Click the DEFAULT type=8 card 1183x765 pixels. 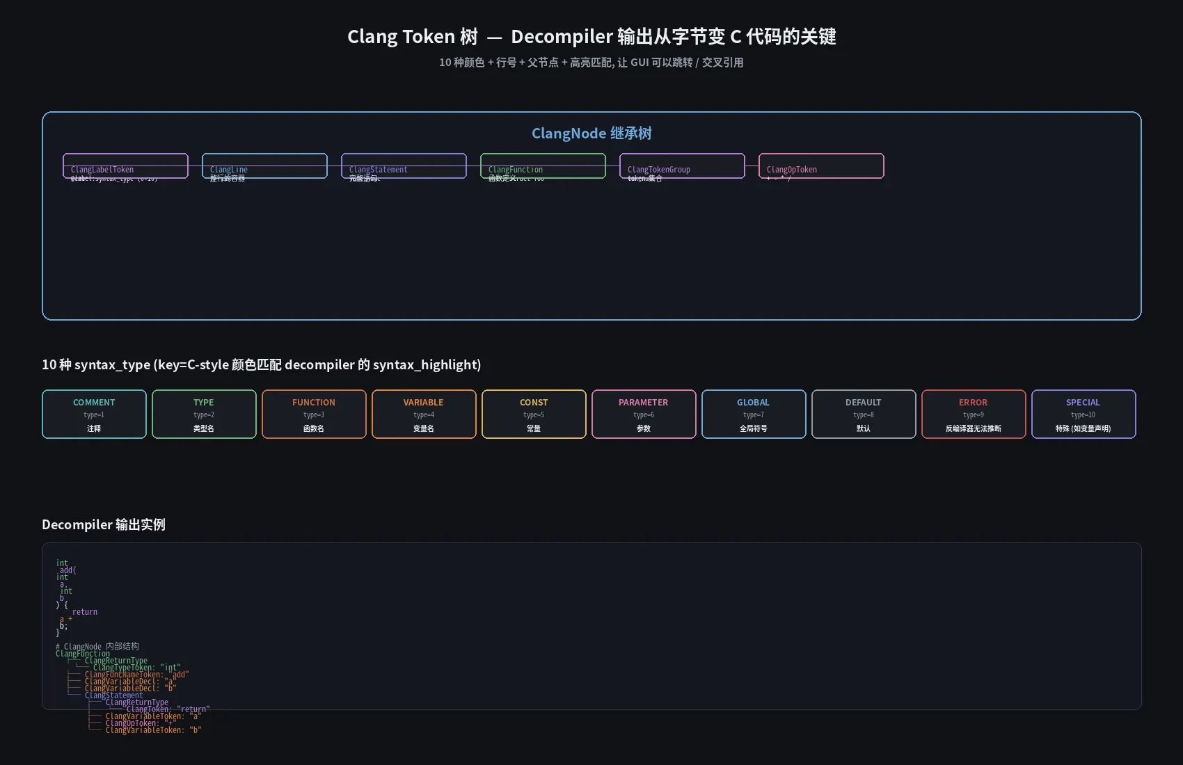point(864,414)
